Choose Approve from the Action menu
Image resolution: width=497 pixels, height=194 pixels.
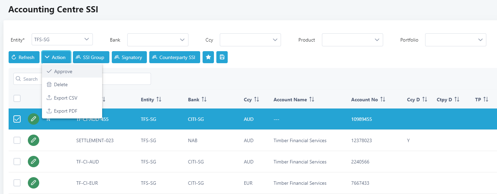(63, 71)
